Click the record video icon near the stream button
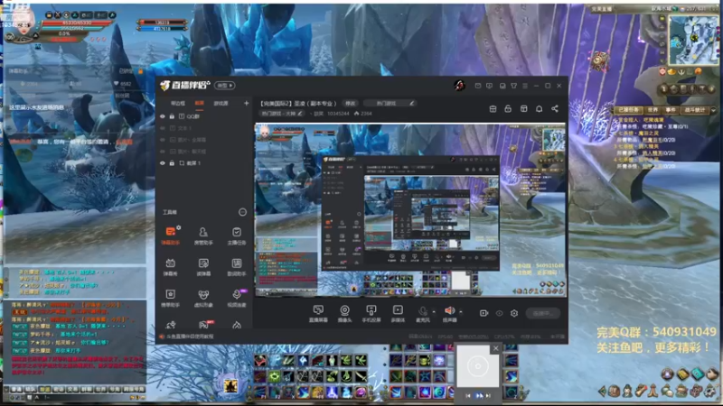The width and height of the screenshot is (723, 406). pyautogui.click(x=484, y=313)
